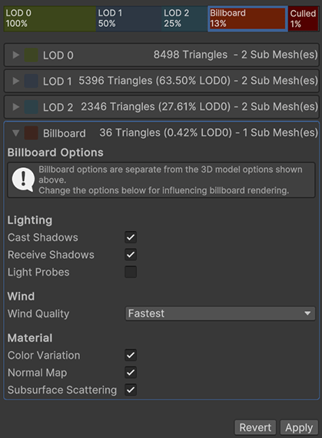
Task: Select the LOD 2 25% bar segment
Action: point(184,18)
